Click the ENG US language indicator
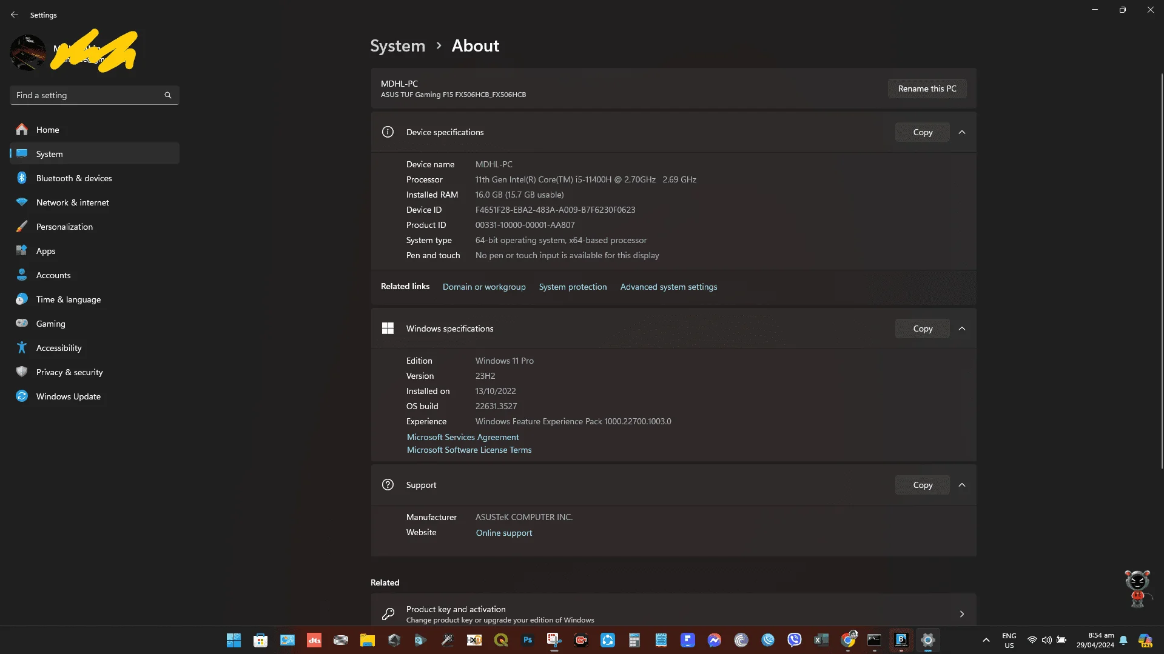1164x654 pixels. 1009,641
